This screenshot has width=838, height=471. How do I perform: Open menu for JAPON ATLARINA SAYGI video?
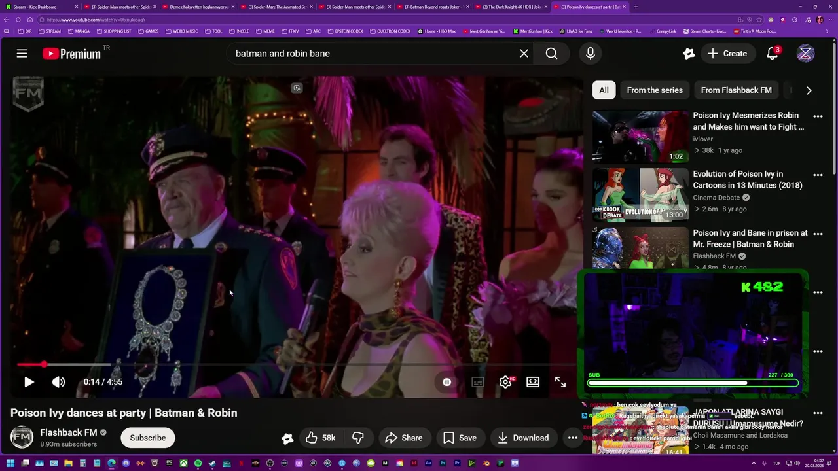[x=818, y=413]
